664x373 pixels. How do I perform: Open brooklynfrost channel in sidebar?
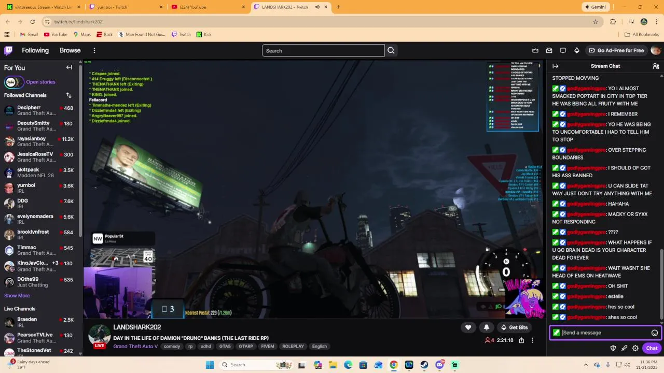click(40, 235)
